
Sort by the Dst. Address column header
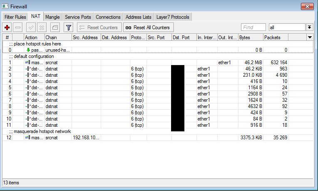(115, 38)
